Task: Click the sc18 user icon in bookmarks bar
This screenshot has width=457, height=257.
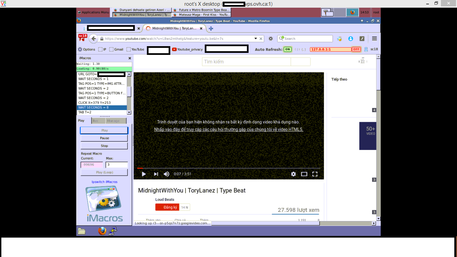Action: (x=371, y=49)
